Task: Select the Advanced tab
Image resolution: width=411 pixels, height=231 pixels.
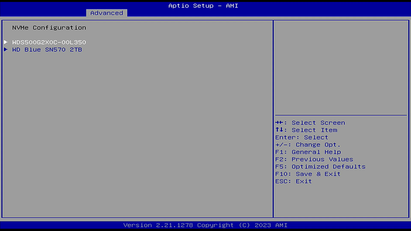Action: 107,13
